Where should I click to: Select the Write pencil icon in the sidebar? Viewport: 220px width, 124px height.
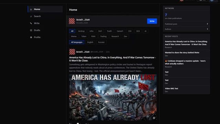pos(31,23)
